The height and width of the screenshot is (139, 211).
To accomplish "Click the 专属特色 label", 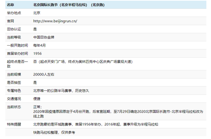I will (14, 91).
